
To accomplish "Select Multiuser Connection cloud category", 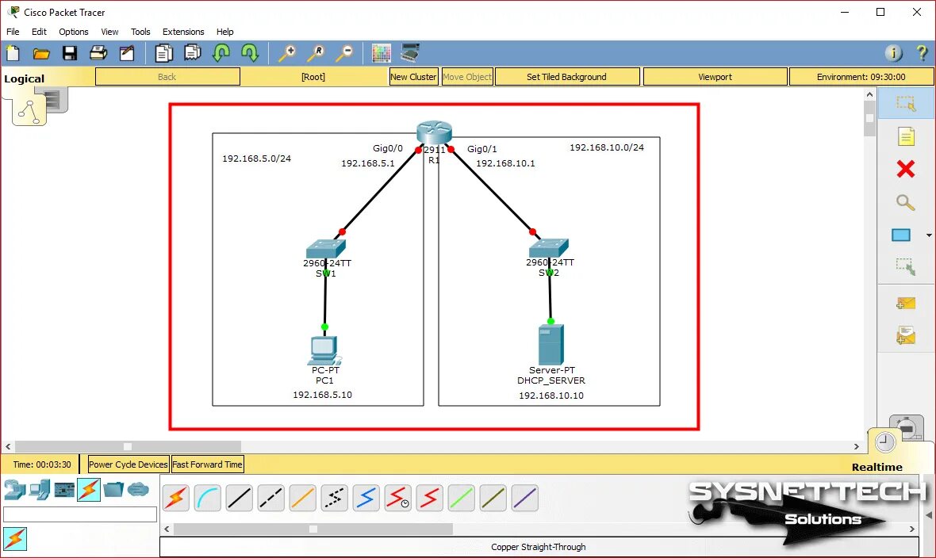I will tap(138, 490).
